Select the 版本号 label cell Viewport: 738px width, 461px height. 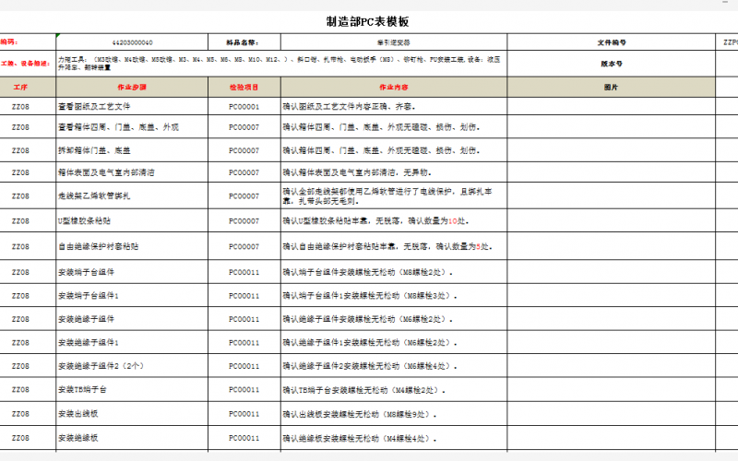coord(611,65)
